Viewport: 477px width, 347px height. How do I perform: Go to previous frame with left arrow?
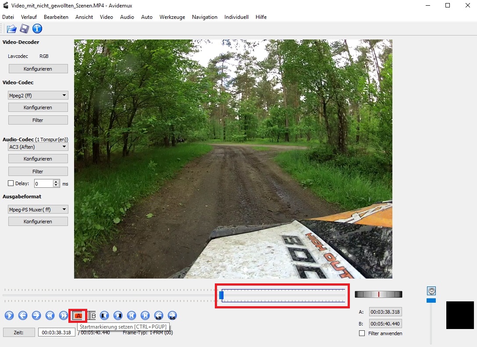pyautogui.click(x=23, y=315)
